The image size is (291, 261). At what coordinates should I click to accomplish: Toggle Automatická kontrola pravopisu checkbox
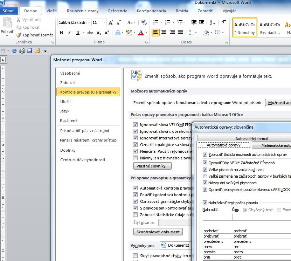135,188
